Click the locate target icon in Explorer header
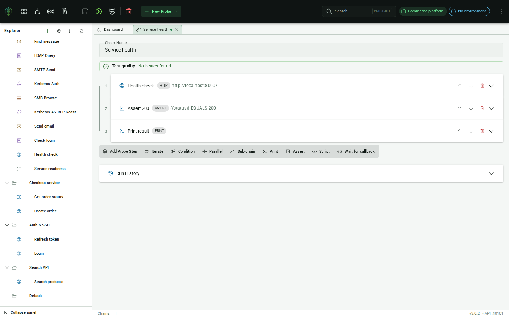 [x=59, y=31]
